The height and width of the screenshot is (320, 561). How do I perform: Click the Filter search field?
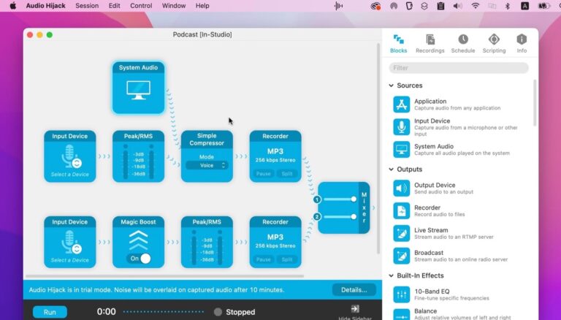pos(459,68)
